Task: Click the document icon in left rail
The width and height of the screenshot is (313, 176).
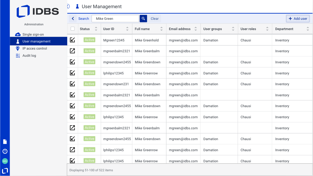Action: click(x=5, y=142)
